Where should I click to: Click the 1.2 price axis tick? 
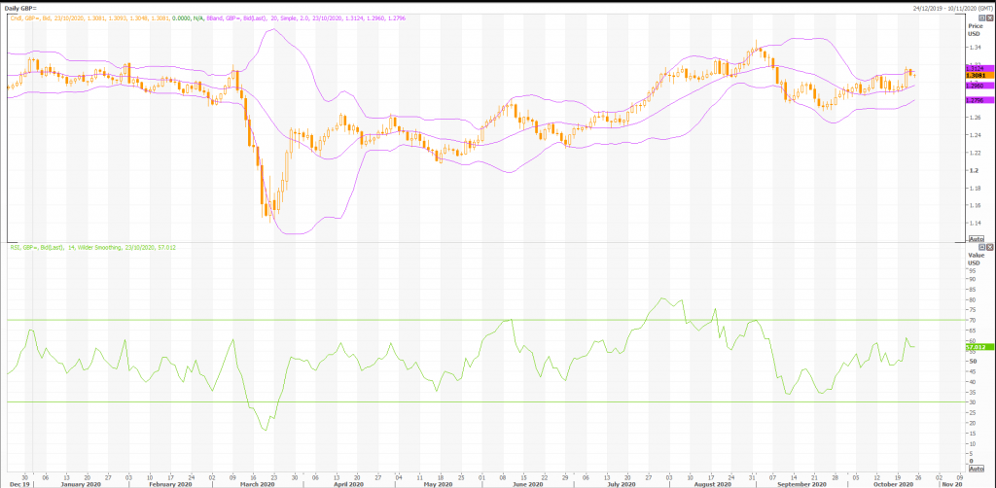pyautogui.click(x=972, y=170)
